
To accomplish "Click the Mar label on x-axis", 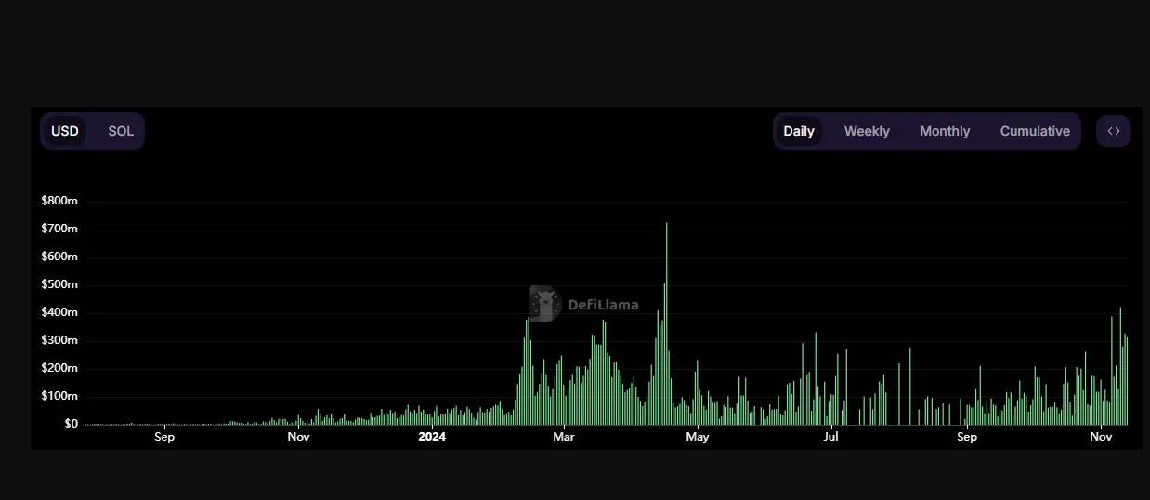I will pos(564,436).
